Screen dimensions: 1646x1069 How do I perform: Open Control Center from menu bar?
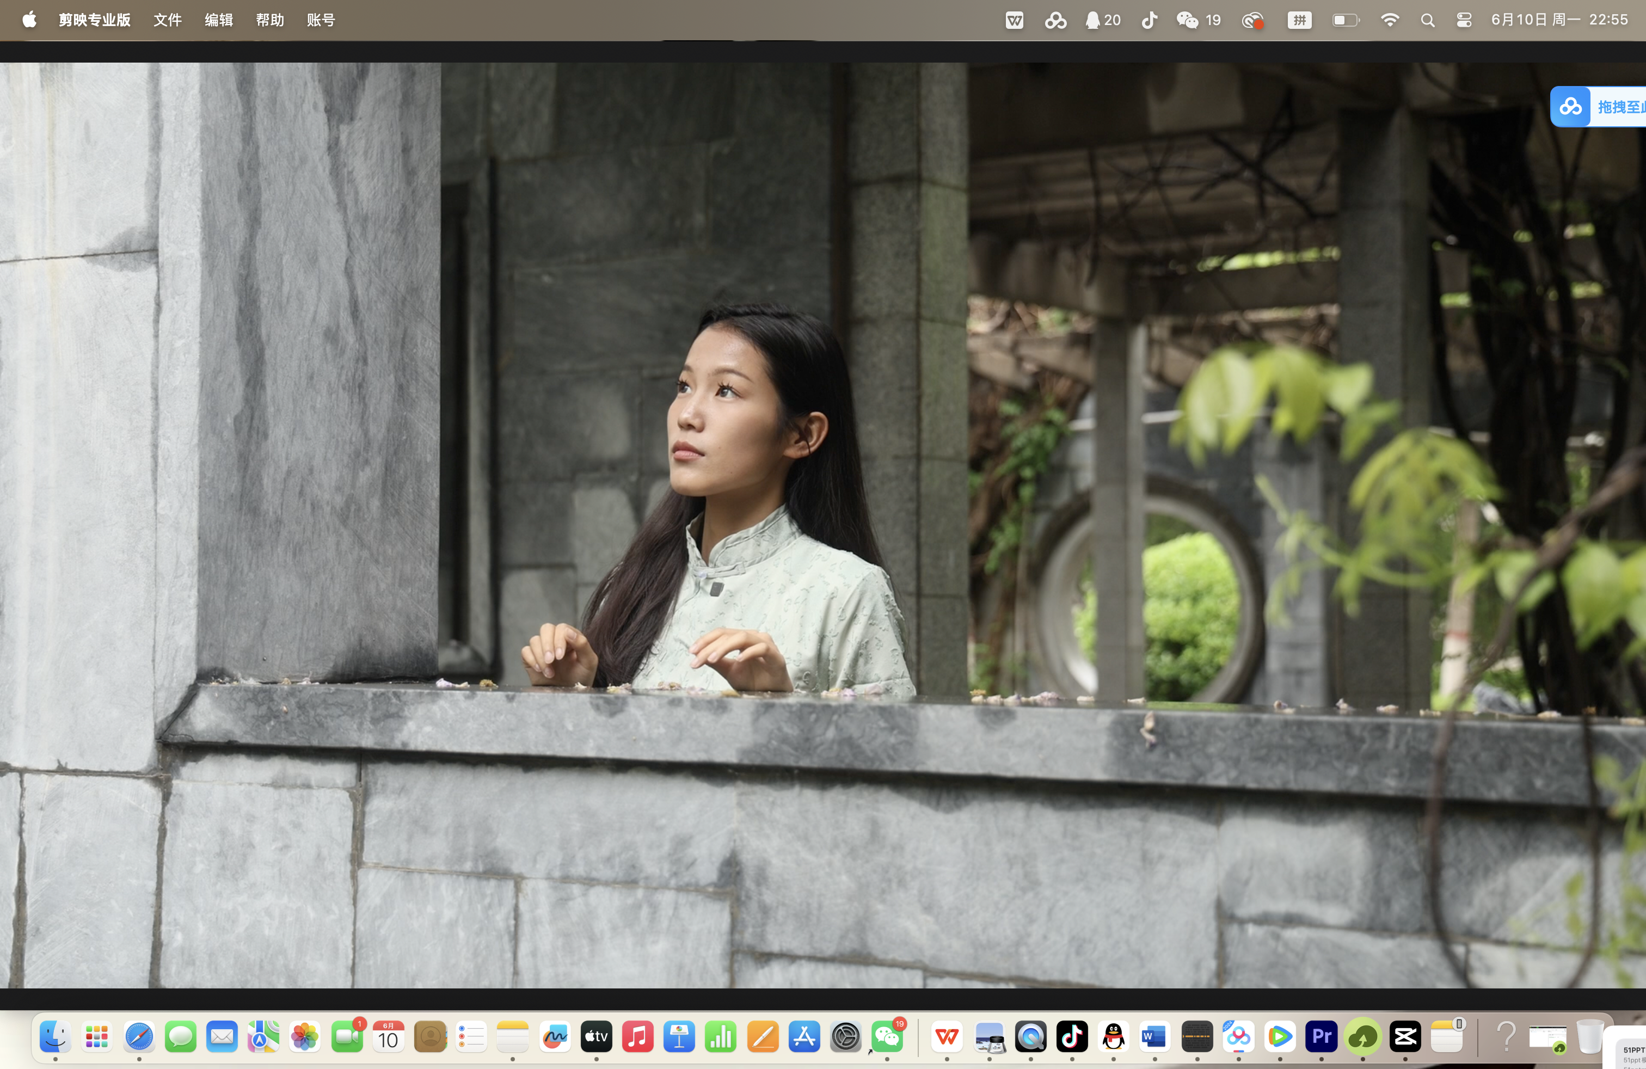(1464, 21)
